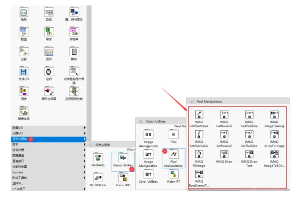This screenshot has width=298, height=199.
Task: Choose the 选择VI... entry
Action: point(49,183)
